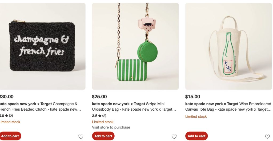The width and height of the screenshot is (273, 141).
Task: Click the $25.00 price of crossbody bag
Action: [99, 97]
